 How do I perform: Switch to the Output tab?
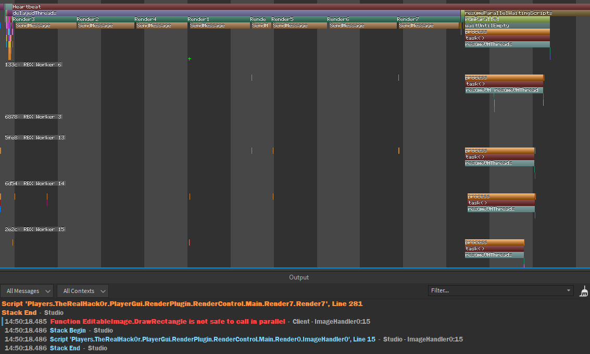298,277
